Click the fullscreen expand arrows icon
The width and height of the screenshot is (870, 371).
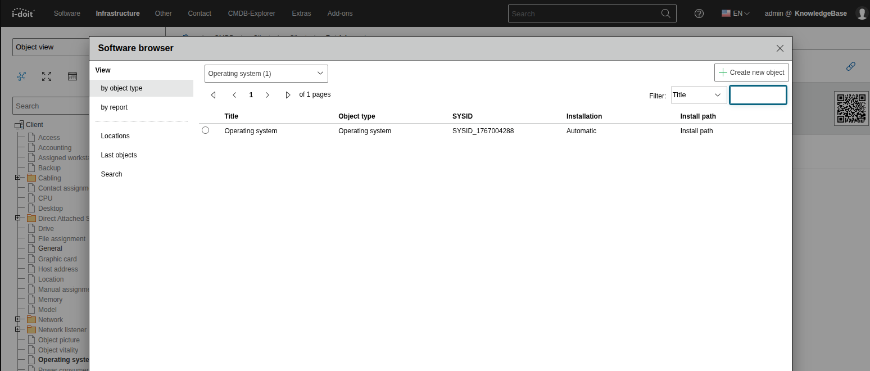coord(46,76)
